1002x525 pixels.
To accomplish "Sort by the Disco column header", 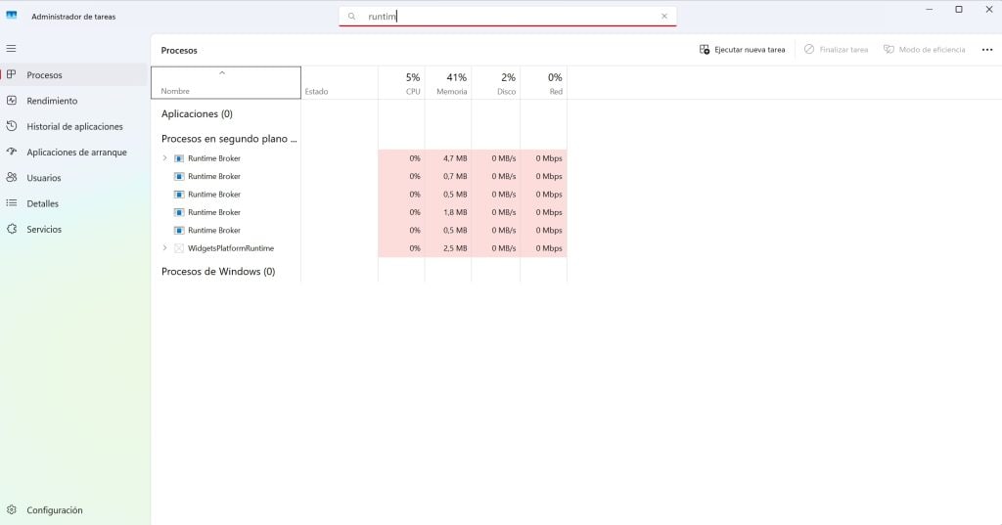I will coord(496,83).
